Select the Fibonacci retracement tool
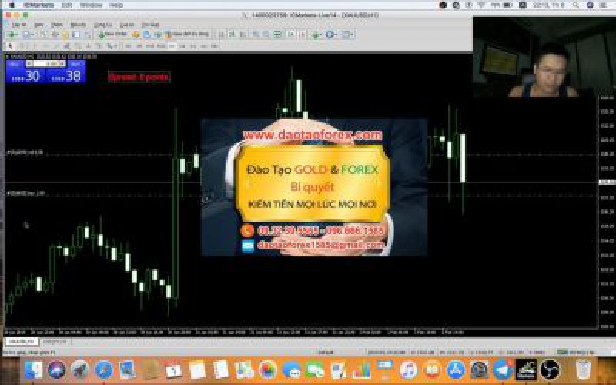This screenshot has width=616, height=385. click(x=78, y=46)
